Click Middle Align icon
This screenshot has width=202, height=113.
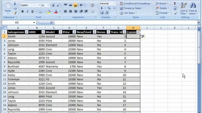[x=70, y=5]
